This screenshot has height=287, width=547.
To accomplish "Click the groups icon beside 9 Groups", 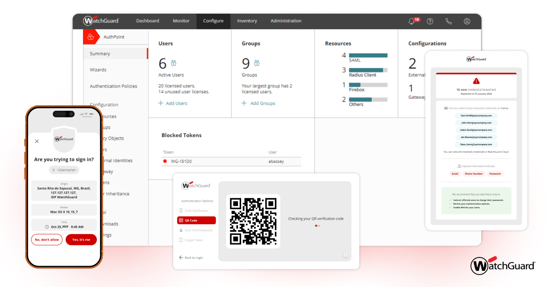I will click(257, 63).
